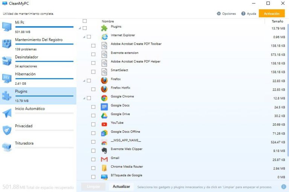Check the Chrome Media Router checkbox
This screenshot has width=289, height=192.
(93, 168)
